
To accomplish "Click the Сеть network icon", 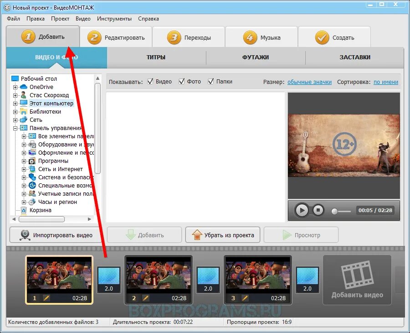I will coord(24,120).
